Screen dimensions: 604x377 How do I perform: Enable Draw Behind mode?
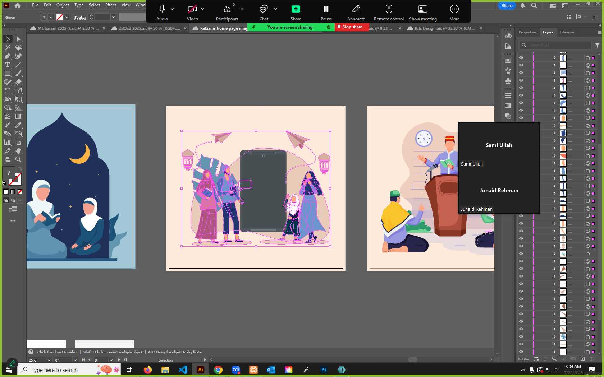pyautogui.click(x=13, y=200)
